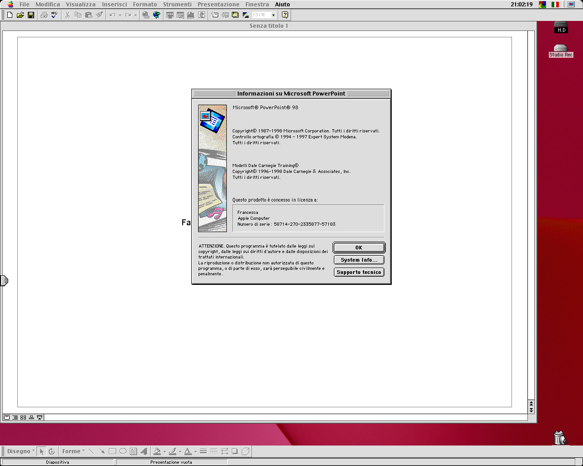This screenshot has height=466, width=583.
Task: Open the Modifica menu
Action: [48, 4]
